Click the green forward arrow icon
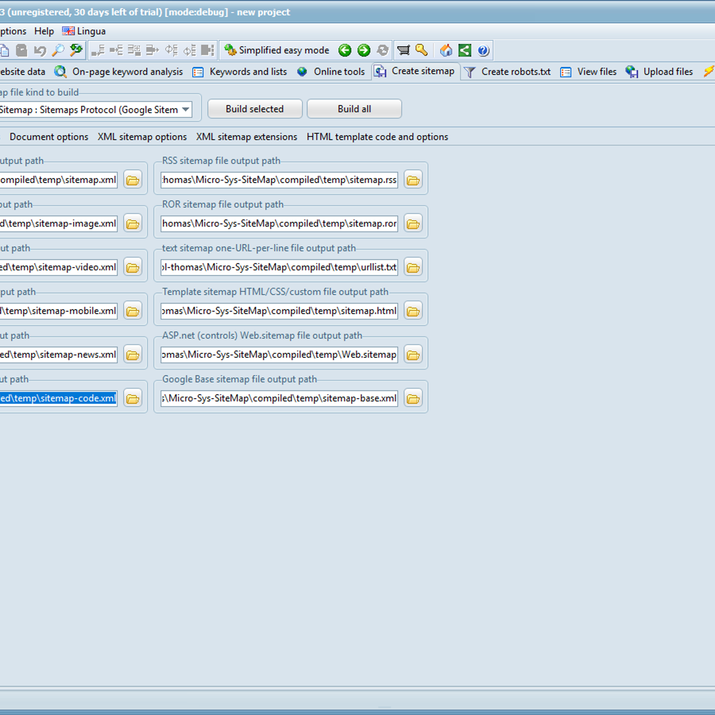The height and width of the screenshot is (715, 715). (364, 50)
